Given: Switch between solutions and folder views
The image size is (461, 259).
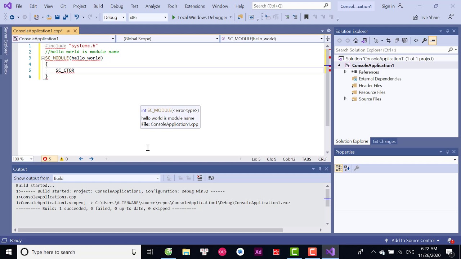Looking at the screenshot, I should click(364, 41).
